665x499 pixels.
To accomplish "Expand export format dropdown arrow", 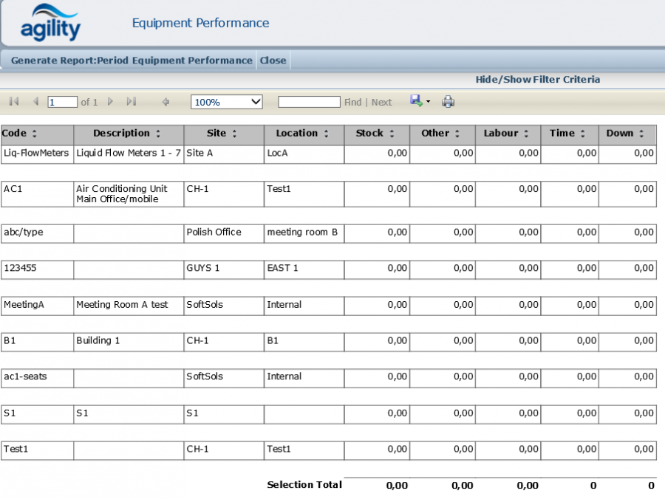I will tap(428, 102).
